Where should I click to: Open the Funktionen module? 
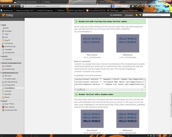pyautogui.click(x=7, y=43)
